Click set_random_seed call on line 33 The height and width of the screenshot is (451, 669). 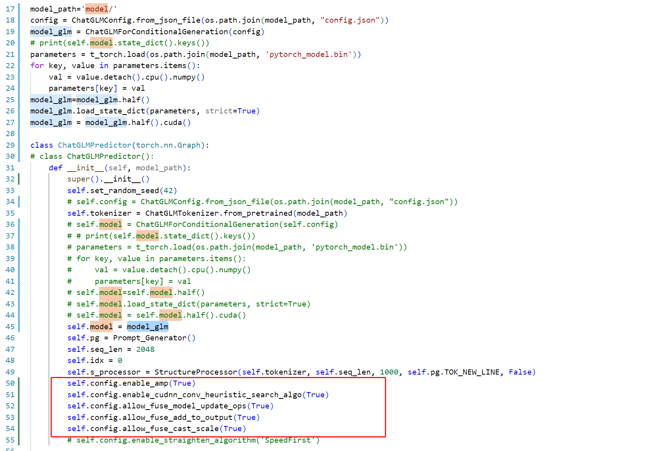click(121, 190)
